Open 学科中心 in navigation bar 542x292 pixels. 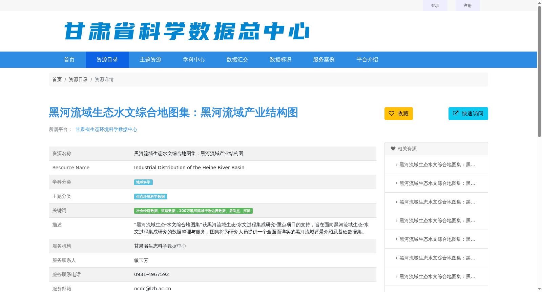194,60
